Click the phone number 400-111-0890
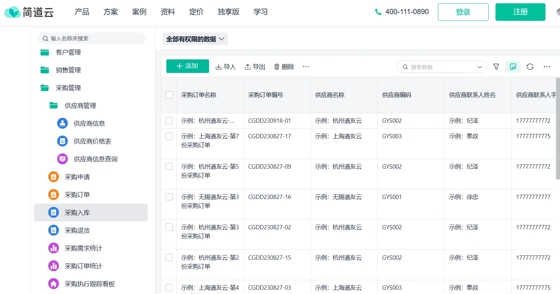Screen dimensions: 560x294 pyautogui.click(x=407, y=12)
